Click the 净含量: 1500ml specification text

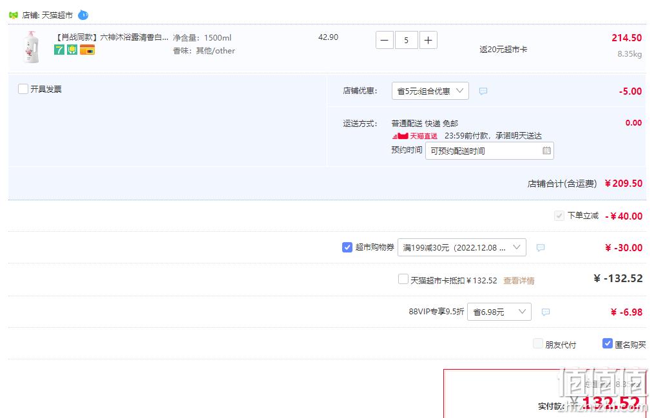click(202, 37)
